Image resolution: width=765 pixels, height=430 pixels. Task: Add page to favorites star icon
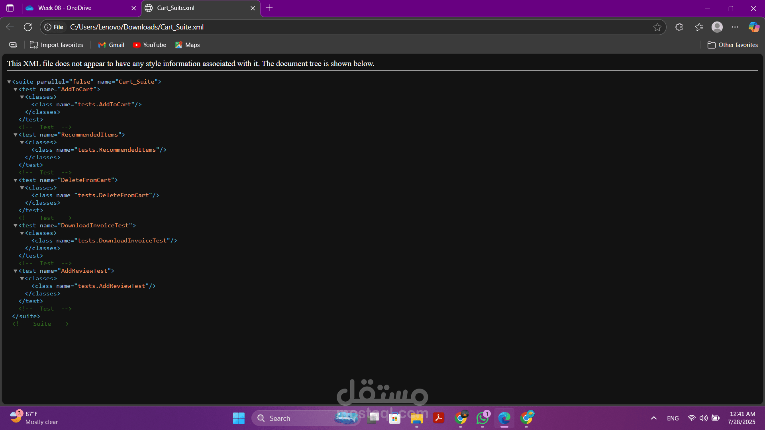click(657, 27)
